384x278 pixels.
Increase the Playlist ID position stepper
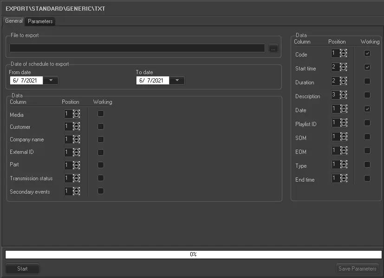(x=344, y=120)
